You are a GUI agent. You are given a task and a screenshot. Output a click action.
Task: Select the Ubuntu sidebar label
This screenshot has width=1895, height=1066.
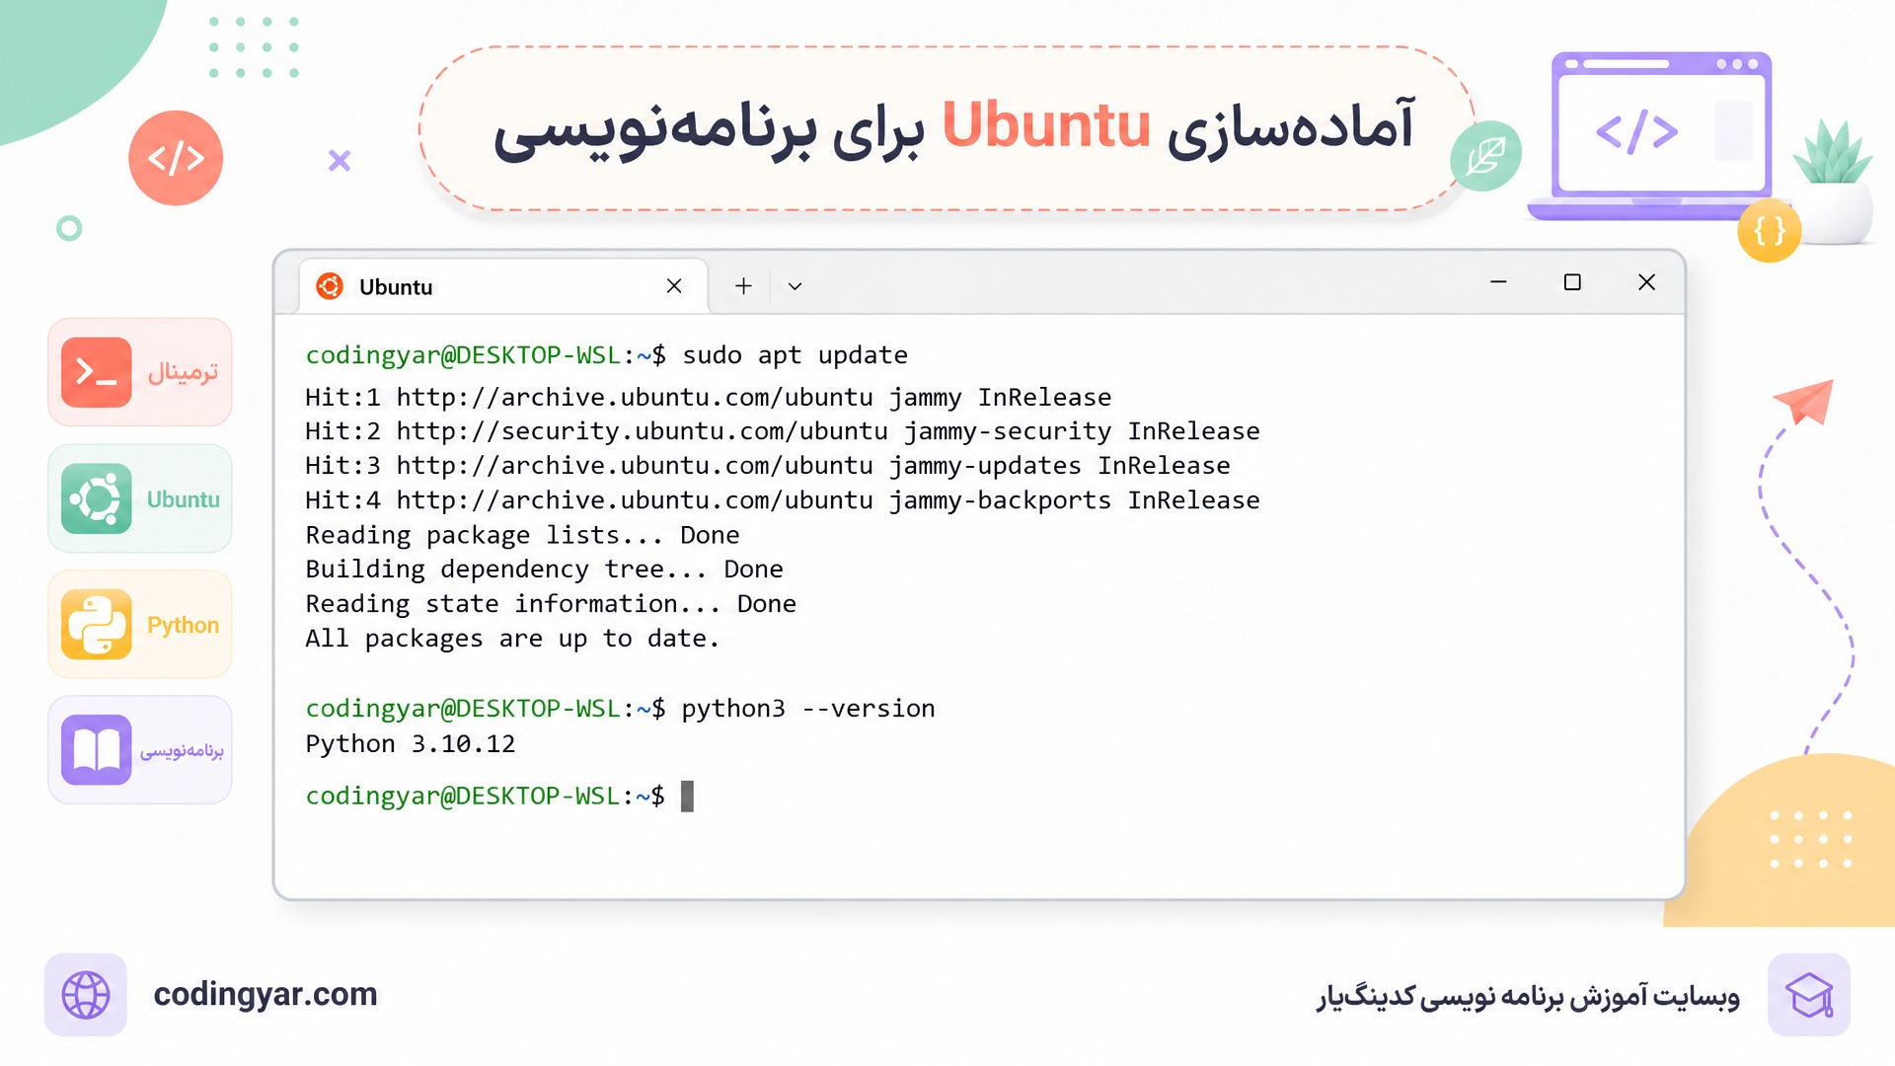point(184,499)
